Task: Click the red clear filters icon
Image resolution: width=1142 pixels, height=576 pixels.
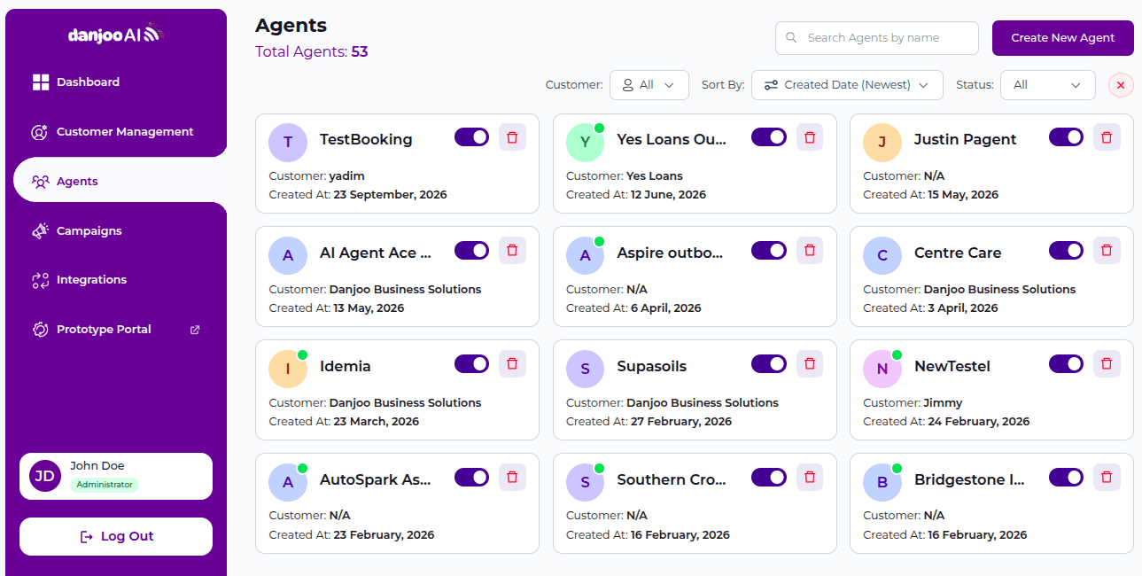Action: [1121, 85]
